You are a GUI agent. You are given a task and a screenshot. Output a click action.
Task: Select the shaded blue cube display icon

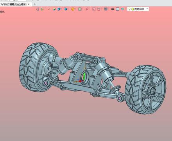59,9
